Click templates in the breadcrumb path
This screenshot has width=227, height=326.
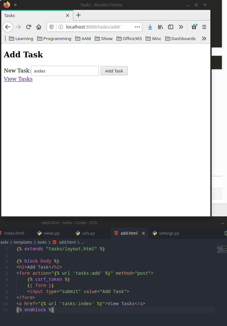23,242
